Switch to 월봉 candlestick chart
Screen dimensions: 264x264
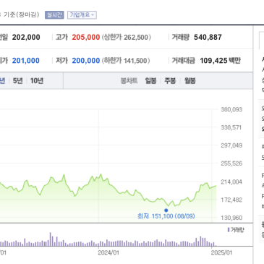[190, 81]
